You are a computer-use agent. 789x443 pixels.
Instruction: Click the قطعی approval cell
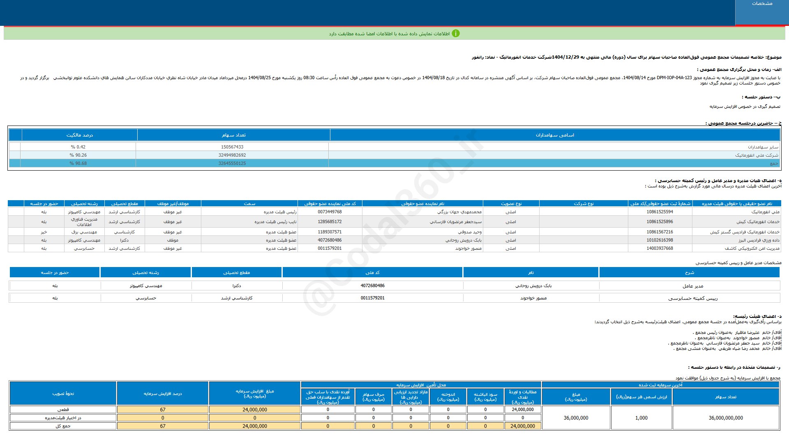(x=63, y=409)
